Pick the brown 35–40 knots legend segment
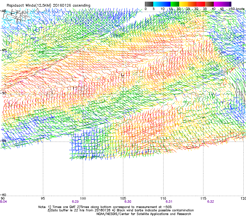Screen dimensions: 246x216 pyautogui.click(x=209, y=4)
